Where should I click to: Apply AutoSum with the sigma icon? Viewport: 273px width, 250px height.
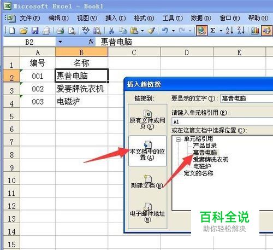pyautogui.click(x=213, y=31)
